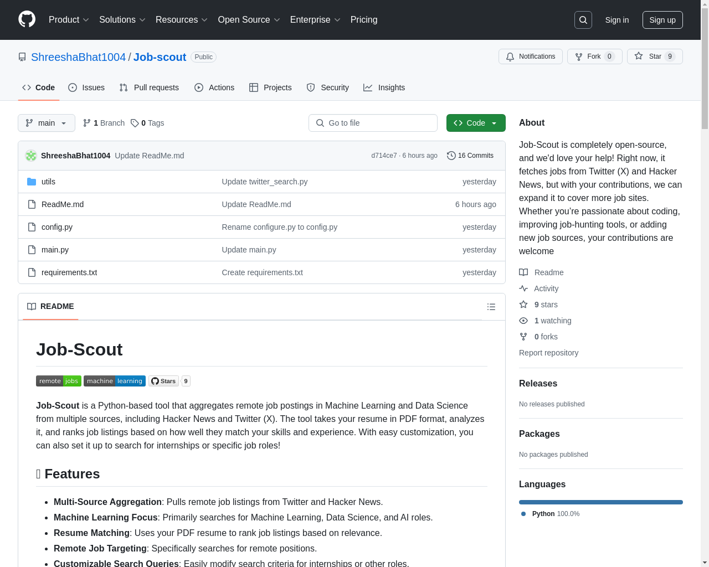Viewport: 709px width, 567px height.
Task: Select the README tab header
Action: point(50,307)
